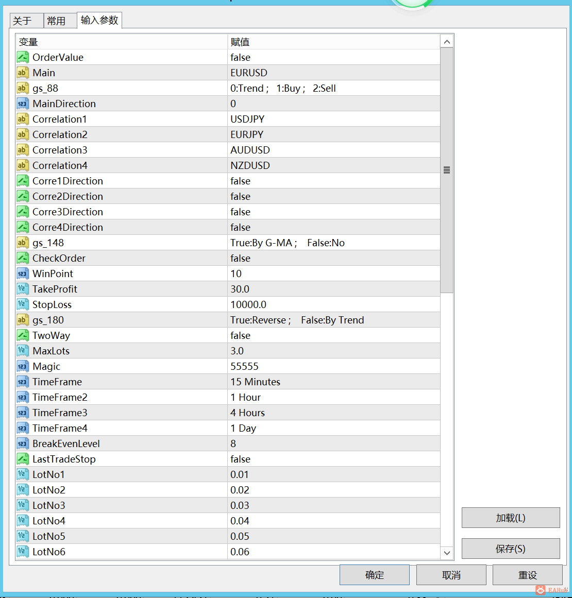Toggle the TwoWay false value
572x598 pixels.
333,335
